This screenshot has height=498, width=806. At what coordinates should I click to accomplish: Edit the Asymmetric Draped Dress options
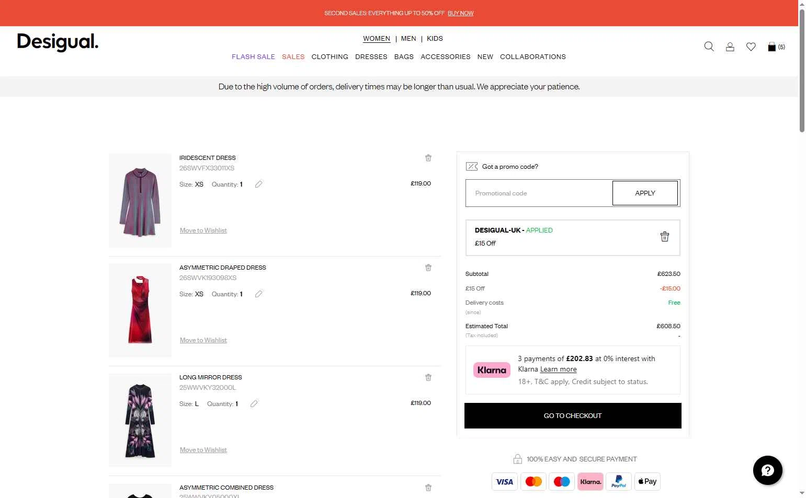click(x=258, y=294)
